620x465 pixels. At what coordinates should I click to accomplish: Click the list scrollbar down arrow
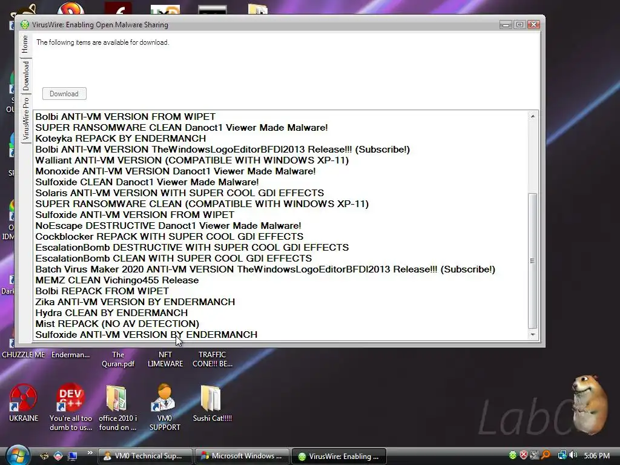533,334
